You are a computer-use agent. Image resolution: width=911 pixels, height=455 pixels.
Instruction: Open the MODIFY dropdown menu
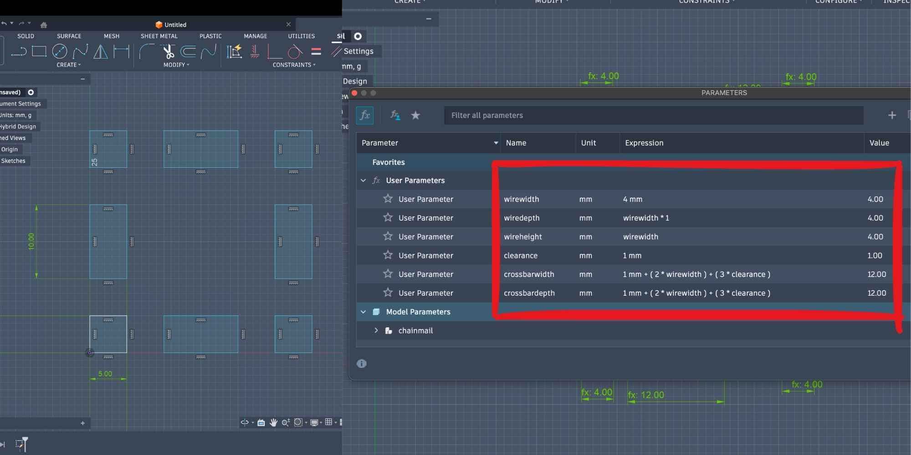176,65
